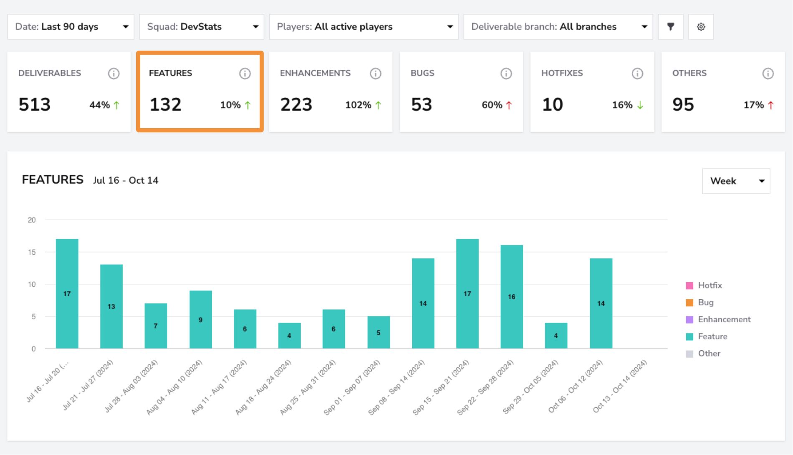Open the Players: All active players dropdown

click(364, 27)
